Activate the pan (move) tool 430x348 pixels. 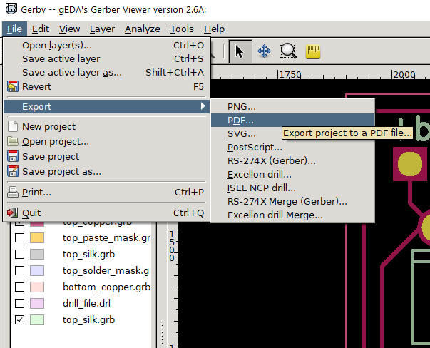click(x=264, y=51)
